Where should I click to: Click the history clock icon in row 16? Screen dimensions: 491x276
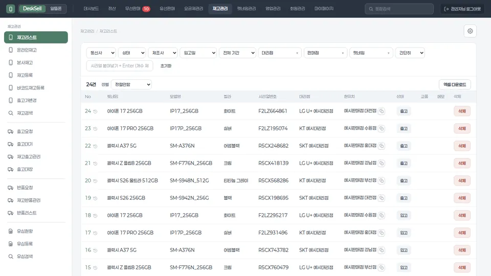click(x=95, y=250)
